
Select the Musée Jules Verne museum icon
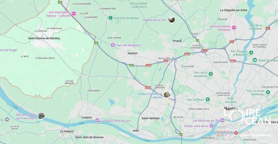click(x=211, y=126)
